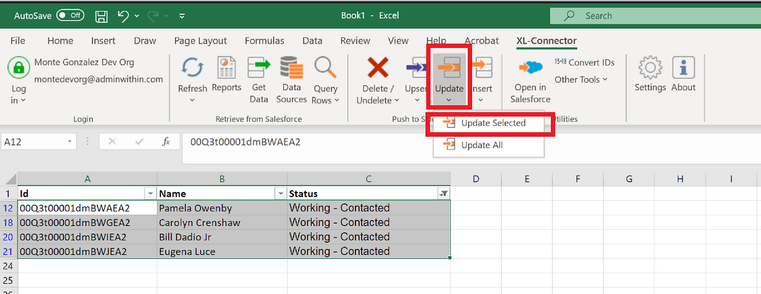Click into the Search box in title bar

coord(655,16)
